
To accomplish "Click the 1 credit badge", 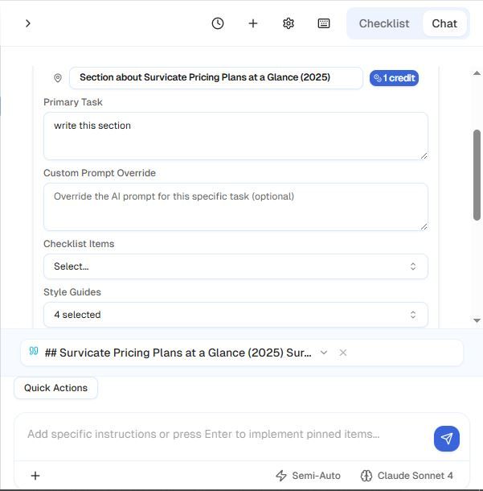I will (394, 78).
